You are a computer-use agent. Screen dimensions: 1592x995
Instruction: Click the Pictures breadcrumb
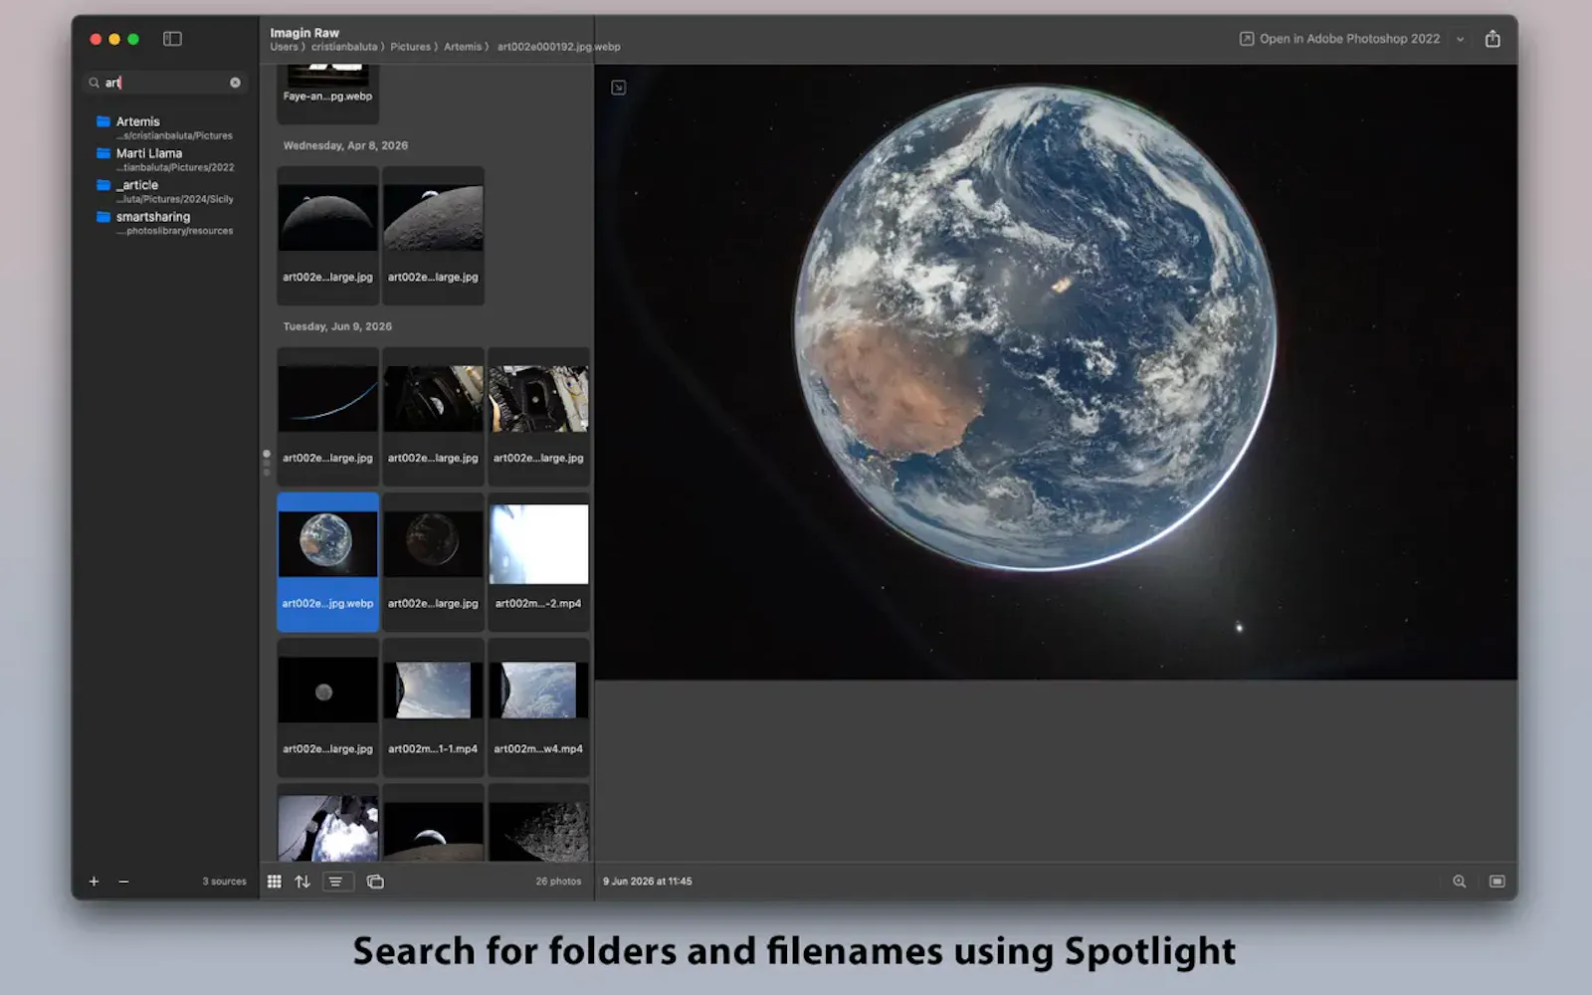[410, 47]
